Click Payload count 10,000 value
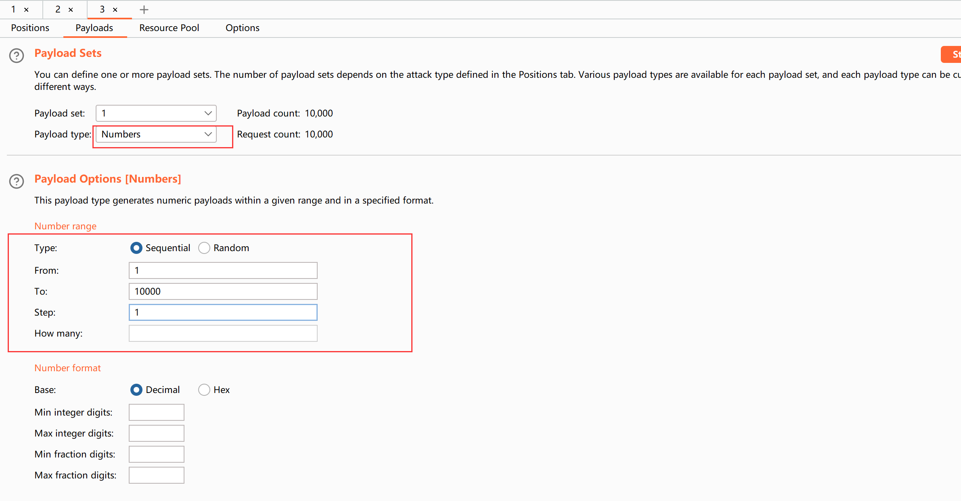Viewport: 961px width, 501px height. [319, 113]
